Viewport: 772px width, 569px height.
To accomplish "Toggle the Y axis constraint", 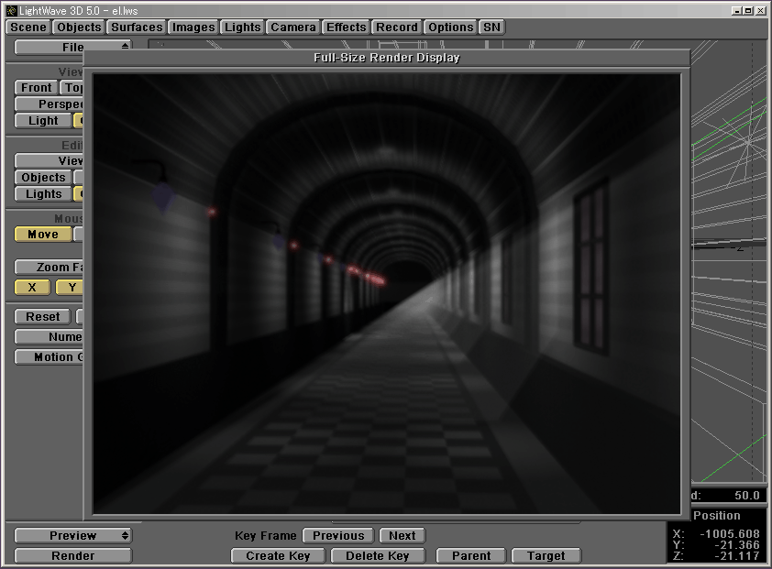I will pos(70,288).
